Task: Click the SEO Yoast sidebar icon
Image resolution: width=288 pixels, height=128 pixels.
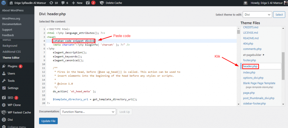Action: pos(4,98)
